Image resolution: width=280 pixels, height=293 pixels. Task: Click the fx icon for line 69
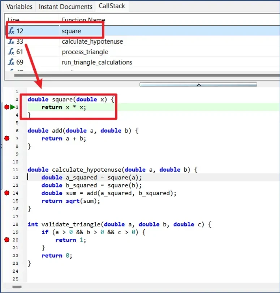(11, 62)
